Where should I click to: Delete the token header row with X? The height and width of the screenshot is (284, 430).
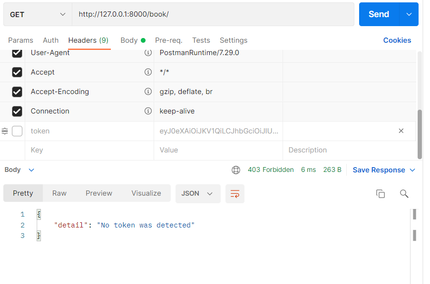(401, 131)
